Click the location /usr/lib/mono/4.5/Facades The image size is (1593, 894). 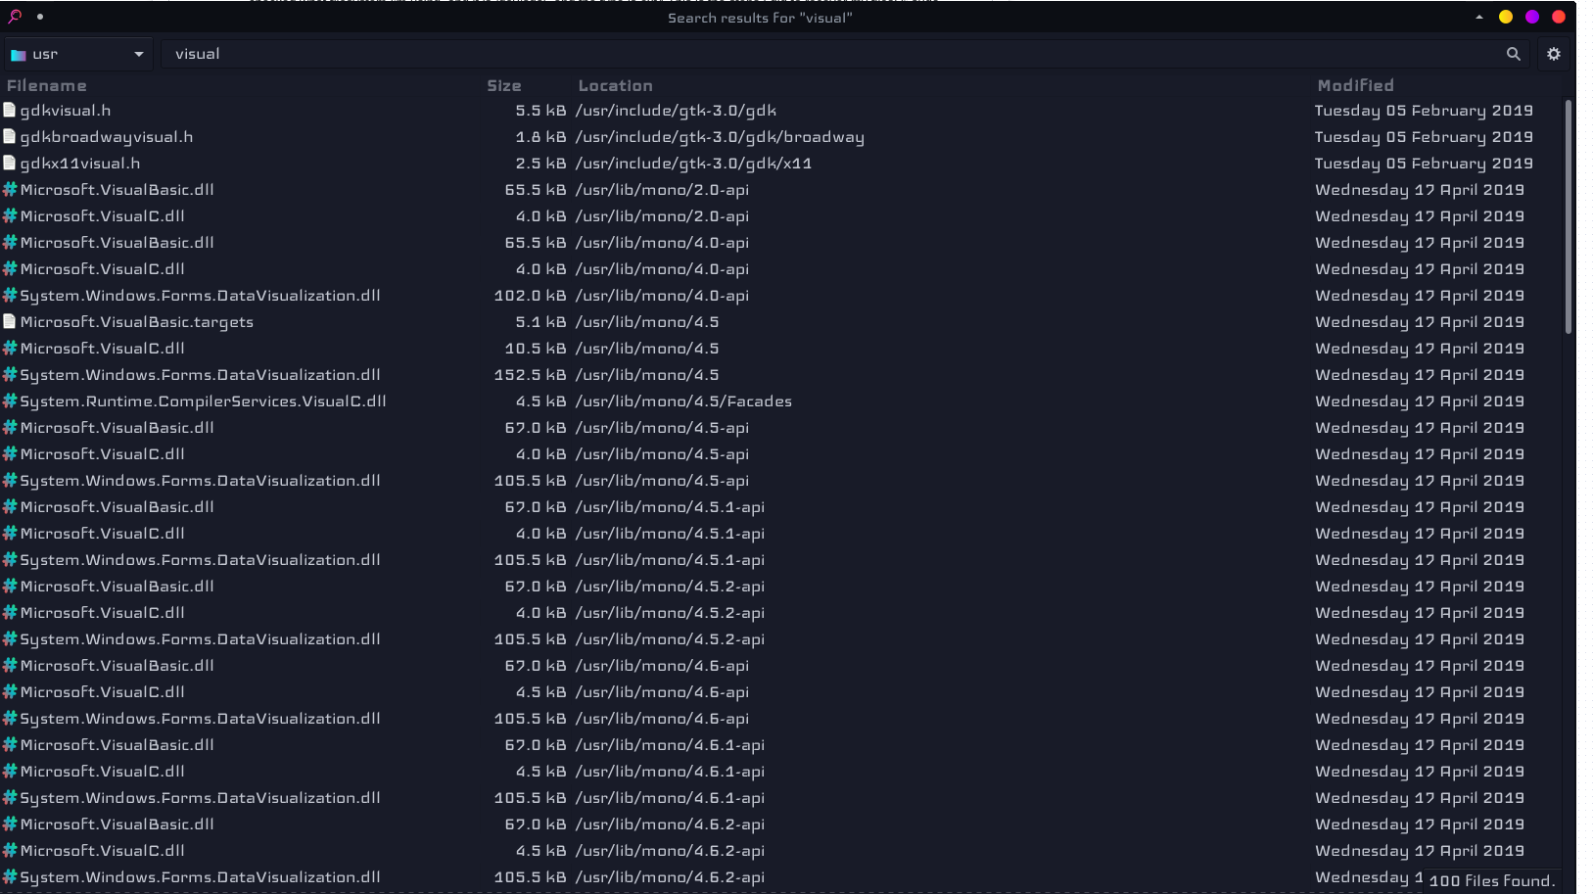click(683, 400)
